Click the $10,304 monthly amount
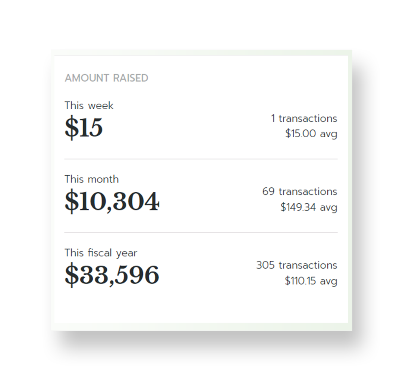This screenshot has width=415, height=385. (x=112, y=201)
